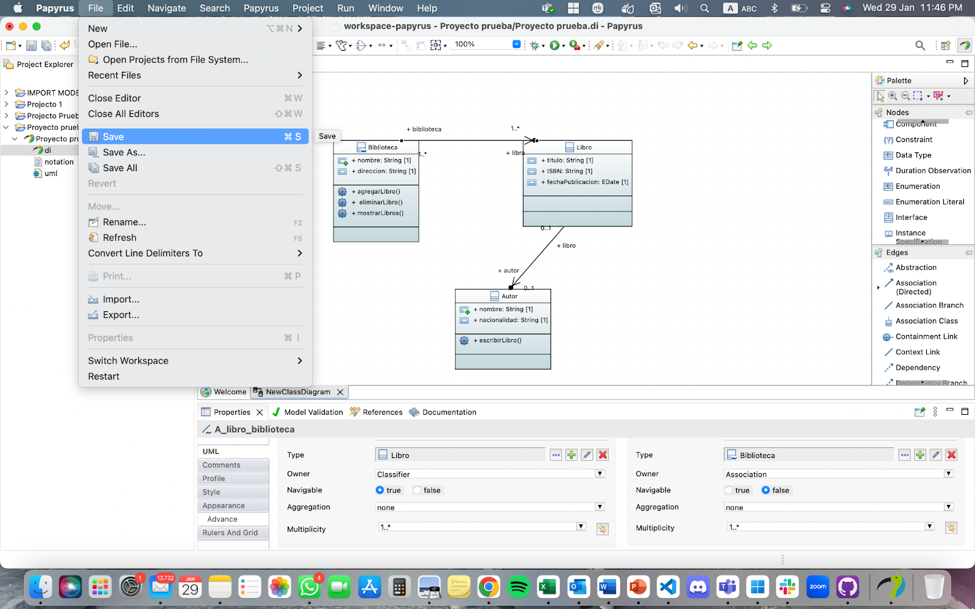Click the green plus next to Libro type

pos(571,455)
